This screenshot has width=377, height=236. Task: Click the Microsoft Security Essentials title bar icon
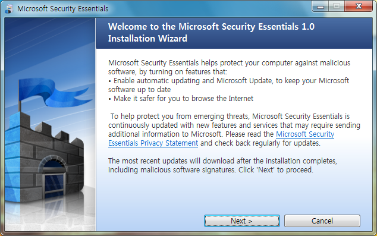coord(9,9)
